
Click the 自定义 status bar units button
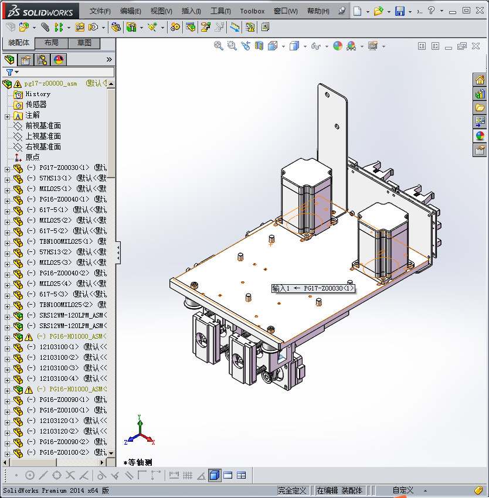click(403, 490)
